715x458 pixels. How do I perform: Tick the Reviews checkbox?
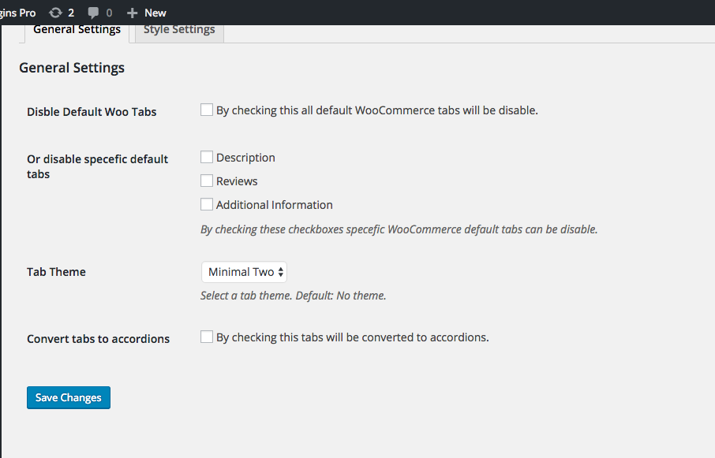coord(207,181)
